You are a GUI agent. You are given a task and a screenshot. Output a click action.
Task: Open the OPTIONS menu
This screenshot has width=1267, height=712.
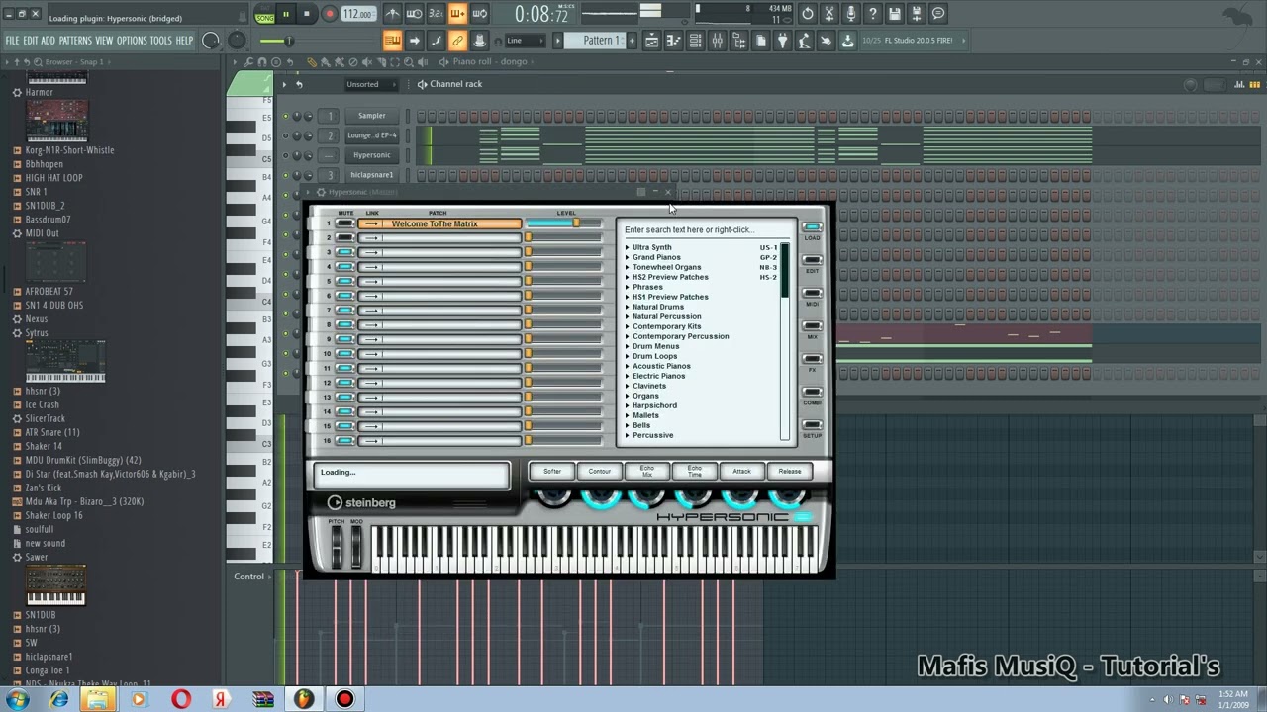tap(132, 41)
